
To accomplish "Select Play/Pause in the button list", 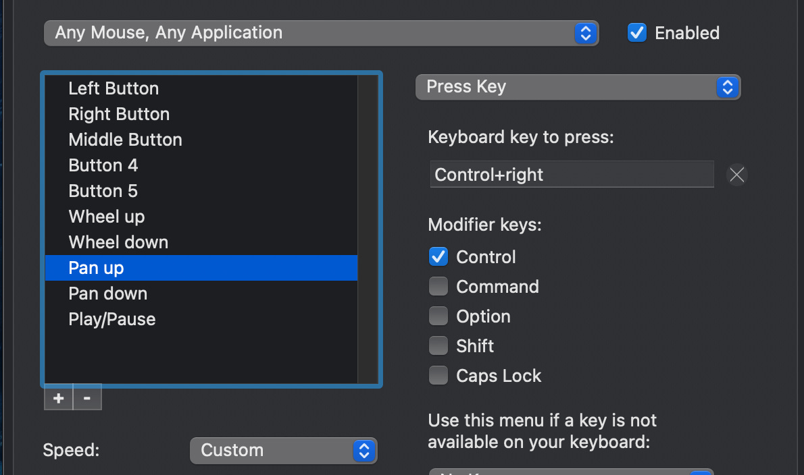I will (x=112, y=319).
